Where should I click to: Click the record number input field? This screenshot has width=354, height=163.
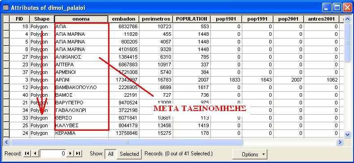(x=53, y=154)
